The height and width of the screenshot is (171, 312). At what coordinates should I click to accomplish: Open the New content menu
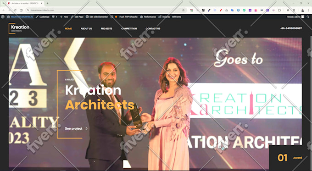tap(64, 17)
